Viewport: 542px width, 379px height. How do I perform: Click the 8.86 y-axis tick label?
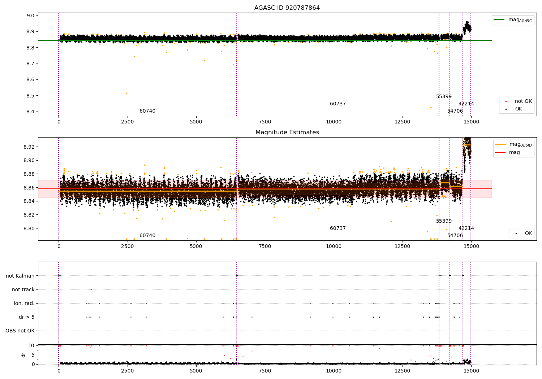(x=29, y=188)
